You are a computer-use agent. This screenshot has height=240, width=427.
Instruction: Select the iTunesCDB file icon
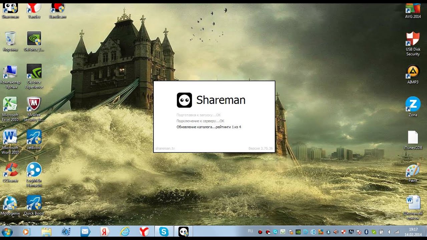point(413,140)
